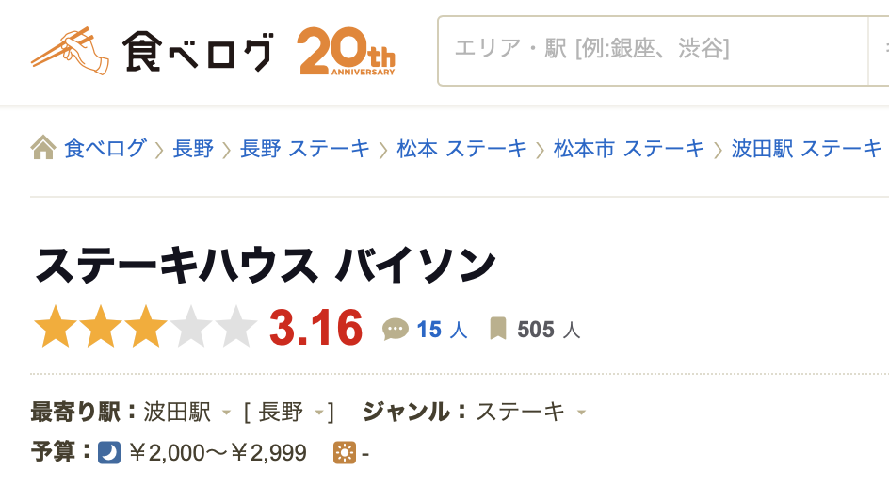Expand the 長野 area dropdown arrow
The height and width of the screenshot is (486, 889).
point(320,413)
